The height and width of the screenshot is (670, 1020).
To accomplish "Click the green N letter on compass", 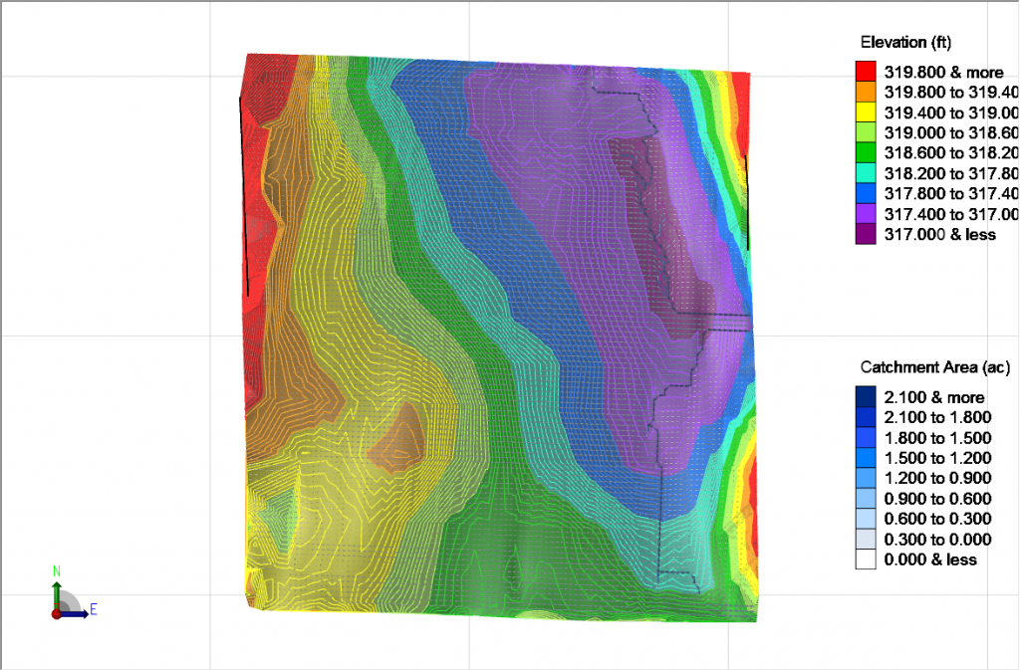I will [x=57, y=571].
